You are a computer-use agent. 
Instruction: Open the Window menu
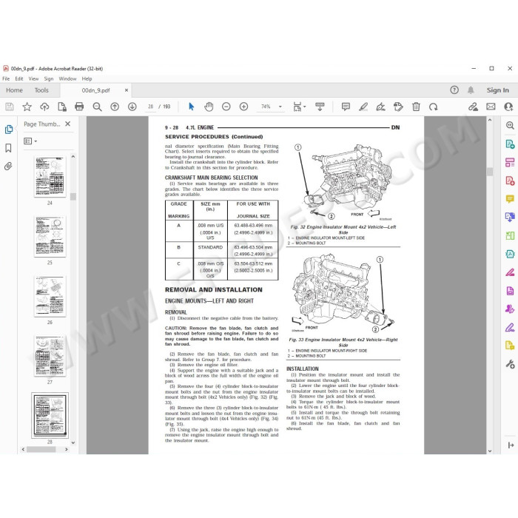click(x=67, y=78)
